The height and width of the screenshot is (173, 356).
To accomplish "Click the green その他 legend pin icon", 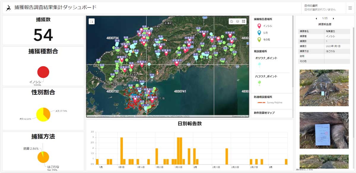I will pyautogui.click(x=259, y=40).
